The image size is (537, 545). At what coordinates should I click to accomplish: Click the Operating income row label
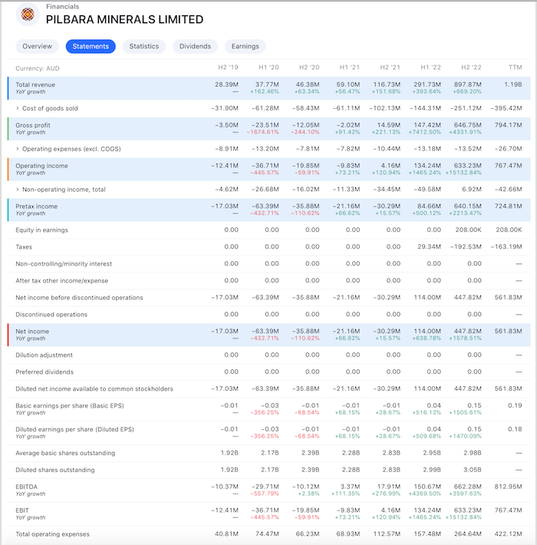(41, 166)
